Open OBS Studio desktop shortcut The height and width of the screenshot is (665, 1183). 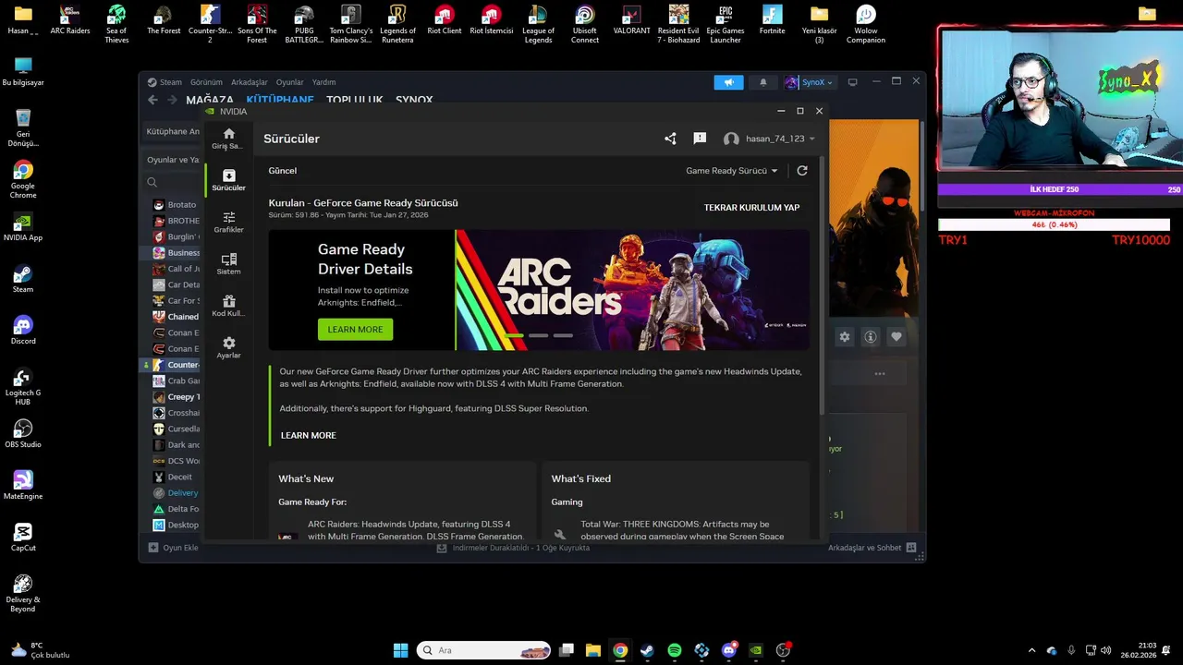coord(23,434)
